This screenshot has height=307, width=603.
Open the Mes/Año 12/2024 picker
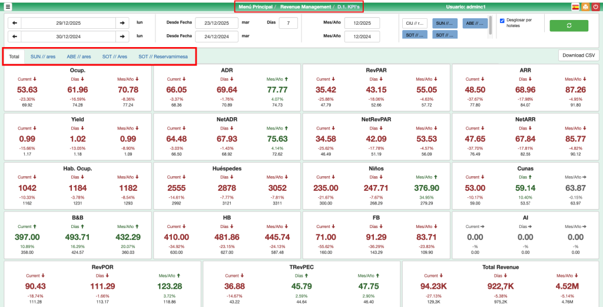pos(362,37)
